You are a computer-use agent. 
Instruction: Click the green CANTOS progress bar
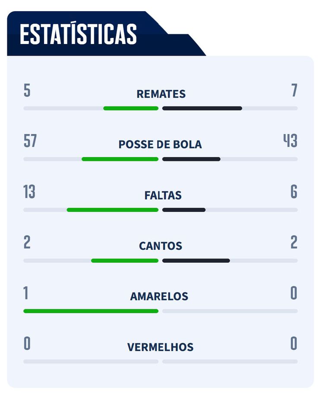pyautogui.click(x=125, y=261)
